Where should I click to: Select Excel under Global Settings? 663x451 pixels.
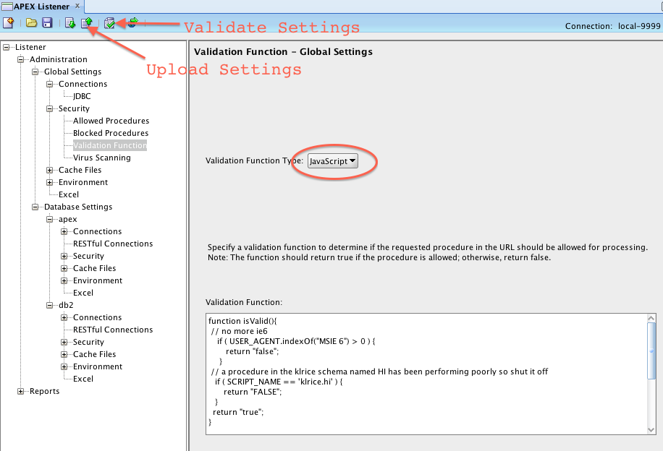coord(69,194)
